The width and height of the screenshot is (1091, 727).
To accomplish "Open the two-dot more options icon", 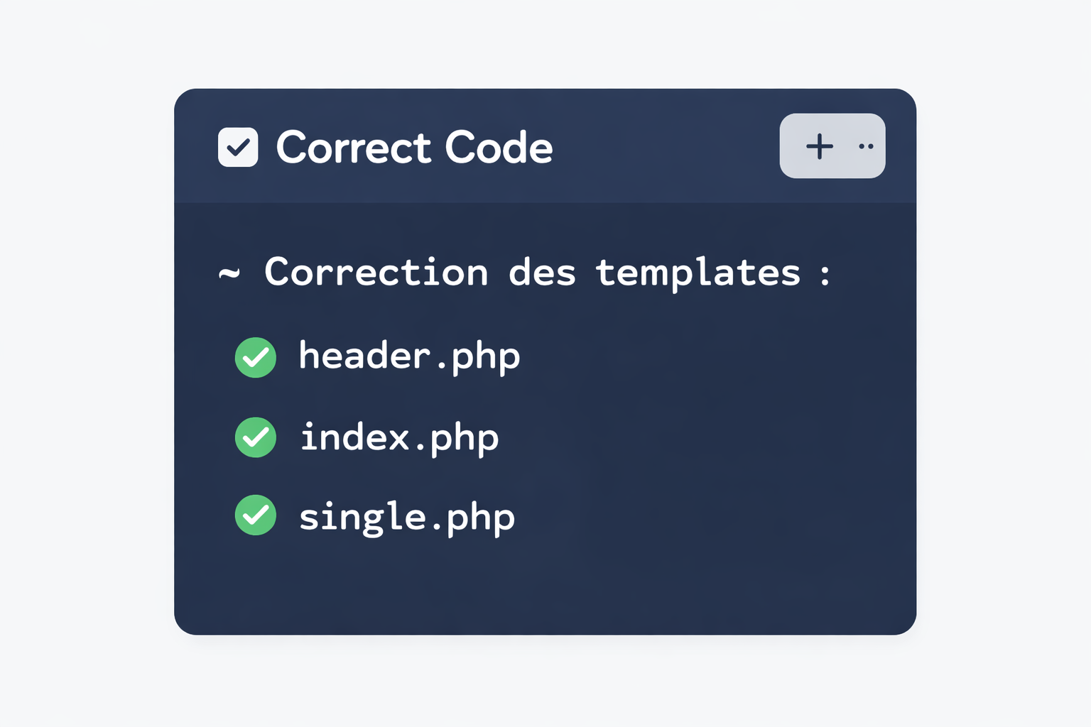I will click(x=866, y=146).
